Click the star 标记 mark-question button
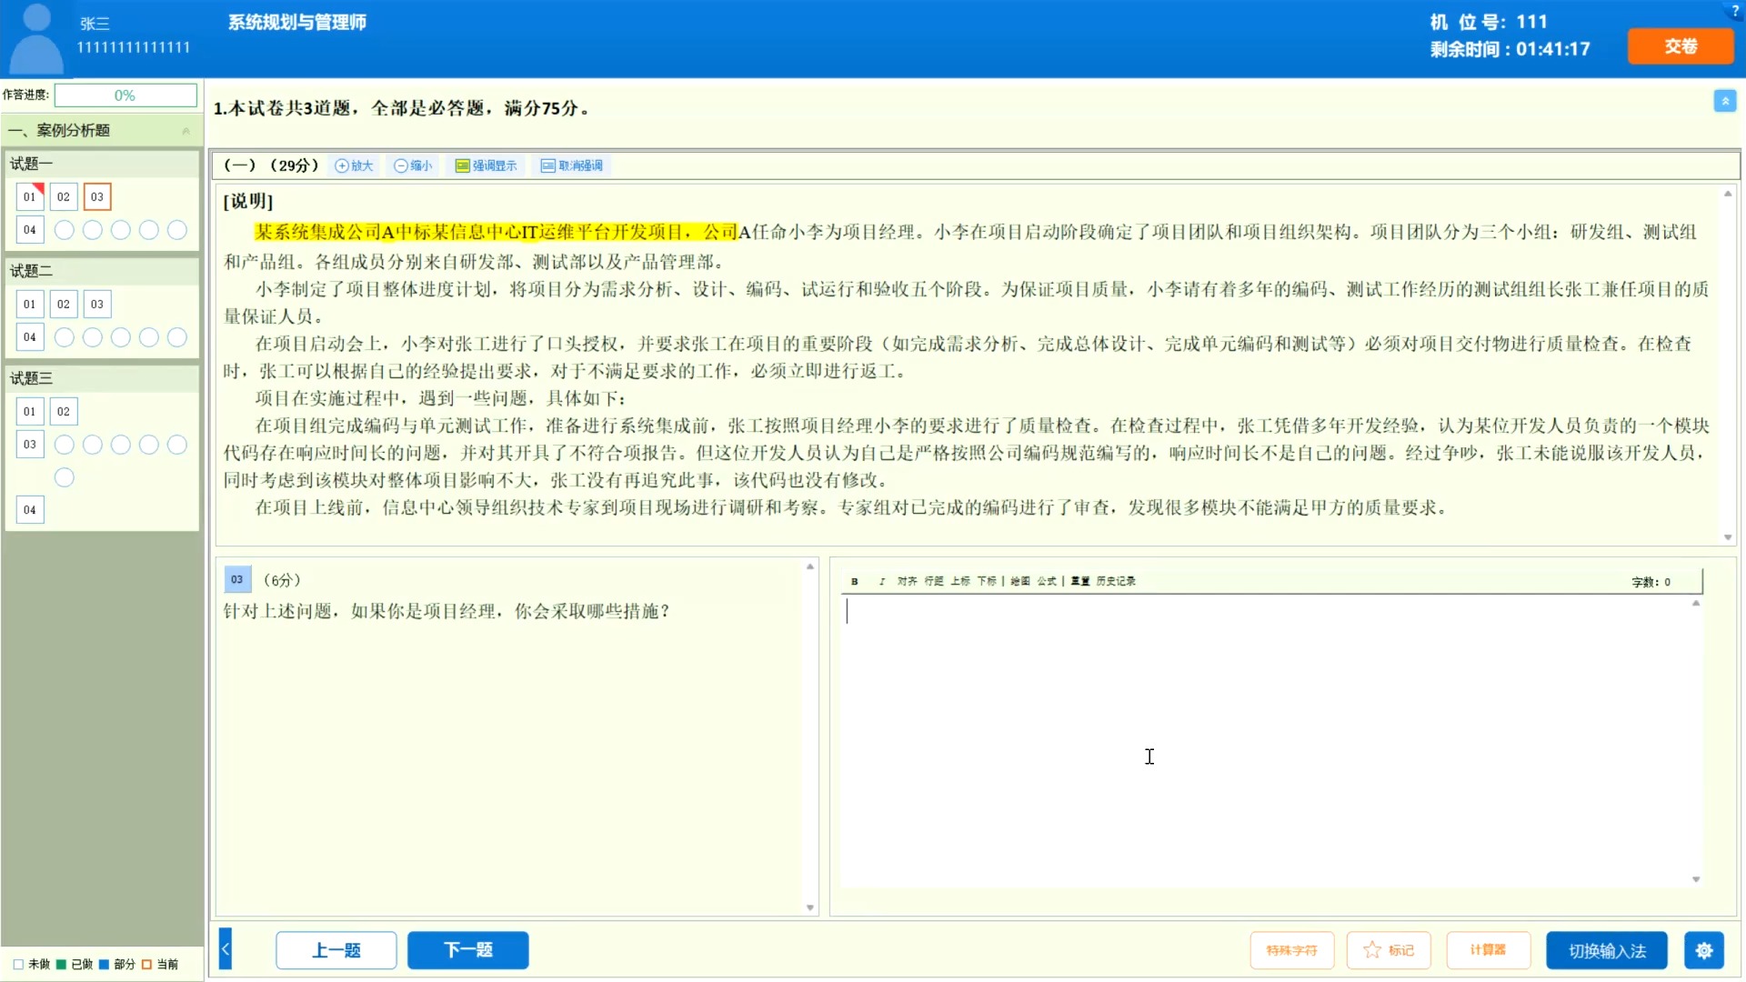 (1389, 950)
